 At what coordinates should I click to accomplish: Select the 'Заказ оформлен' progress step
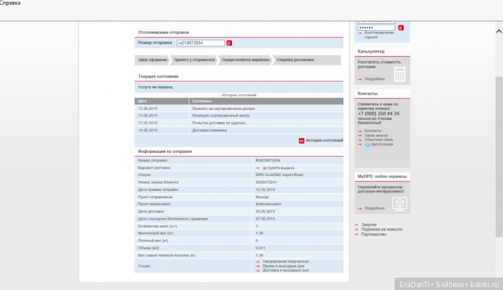[x=153, y=60]
